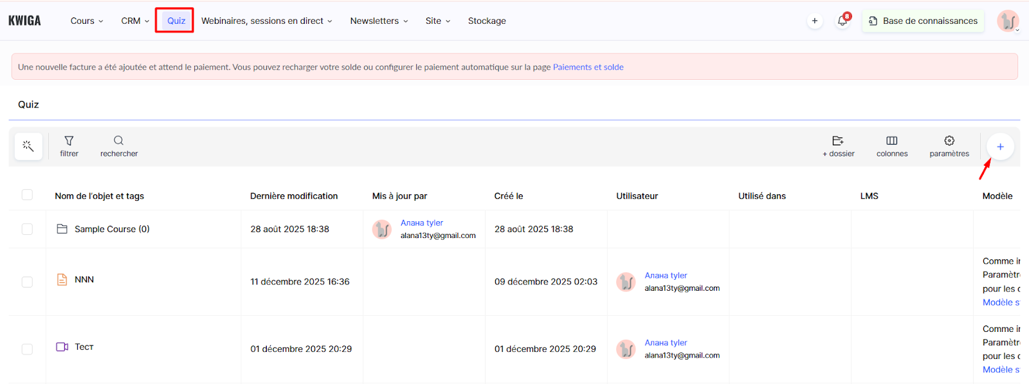Open the search tool (rechercher)
The image size is (1029, 384).
pyautogui.click(x=119, y=146)
